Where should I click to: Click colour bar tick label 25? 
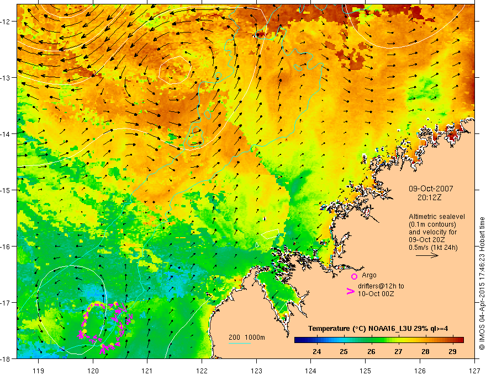coord(344,351)
